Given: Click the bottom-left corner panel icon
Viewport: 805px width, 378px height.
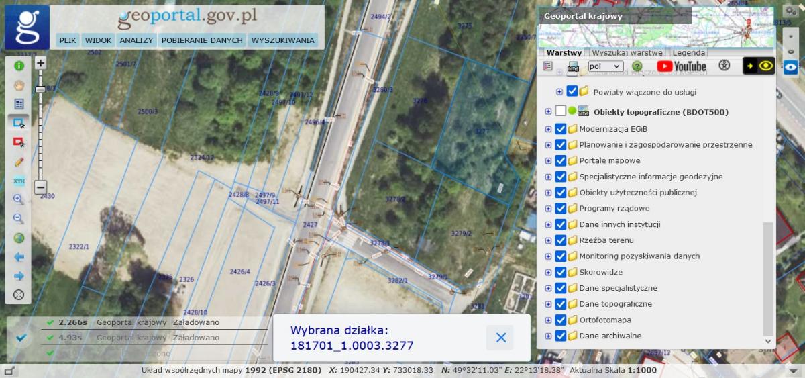Looking at the screenshot, I should click(9, 371).
